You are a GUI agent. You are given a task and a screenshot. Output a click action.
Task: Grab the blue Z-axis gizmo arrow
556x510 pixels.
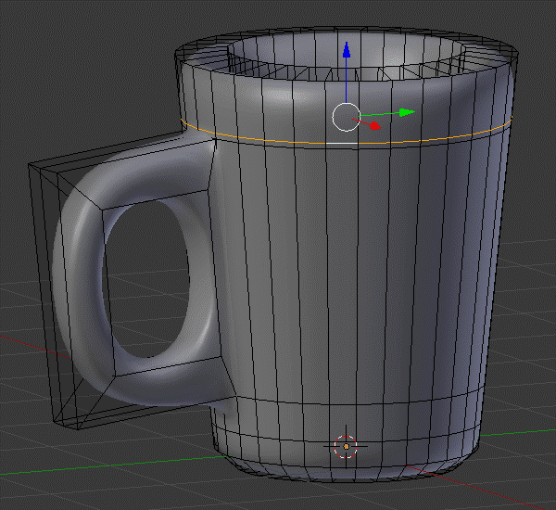(347, 50)
